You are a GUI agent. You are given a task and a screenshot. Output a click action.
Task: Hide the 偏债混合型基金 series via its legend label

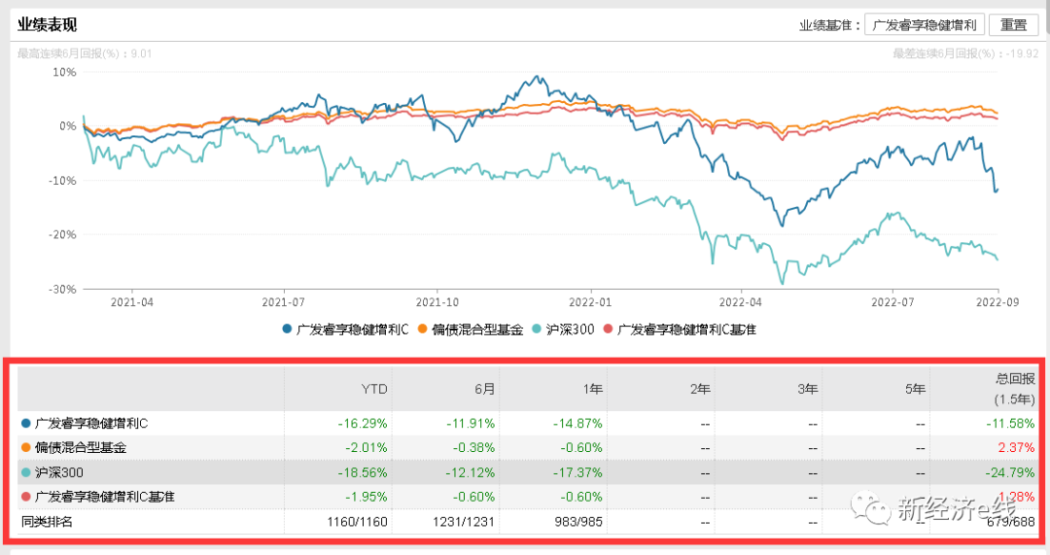[x=473, y=330]
